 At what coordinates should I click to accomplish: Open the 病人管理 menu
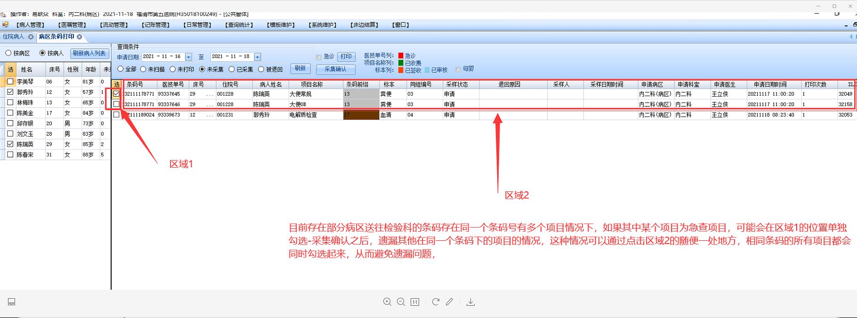pos(30,25)
